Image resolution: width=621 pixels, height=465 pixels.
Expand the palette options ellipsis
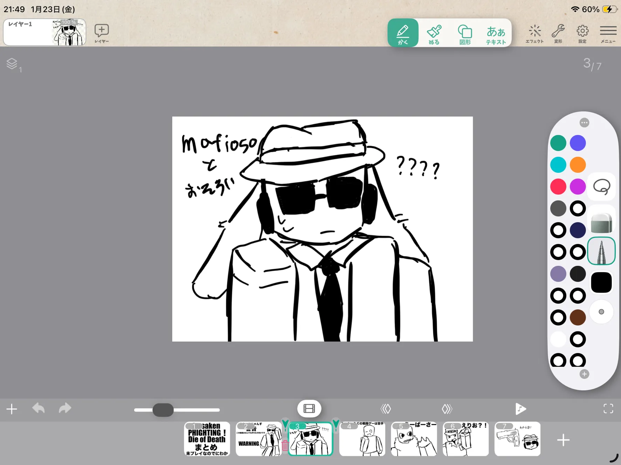[x=584, y=123]
